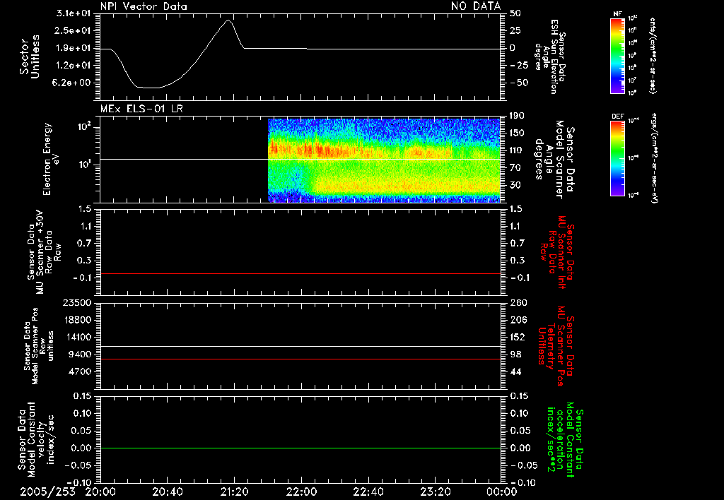Viewport: 724px width, 500px height.
Task: Click the 22:00 time axis label
Action: 301,492
